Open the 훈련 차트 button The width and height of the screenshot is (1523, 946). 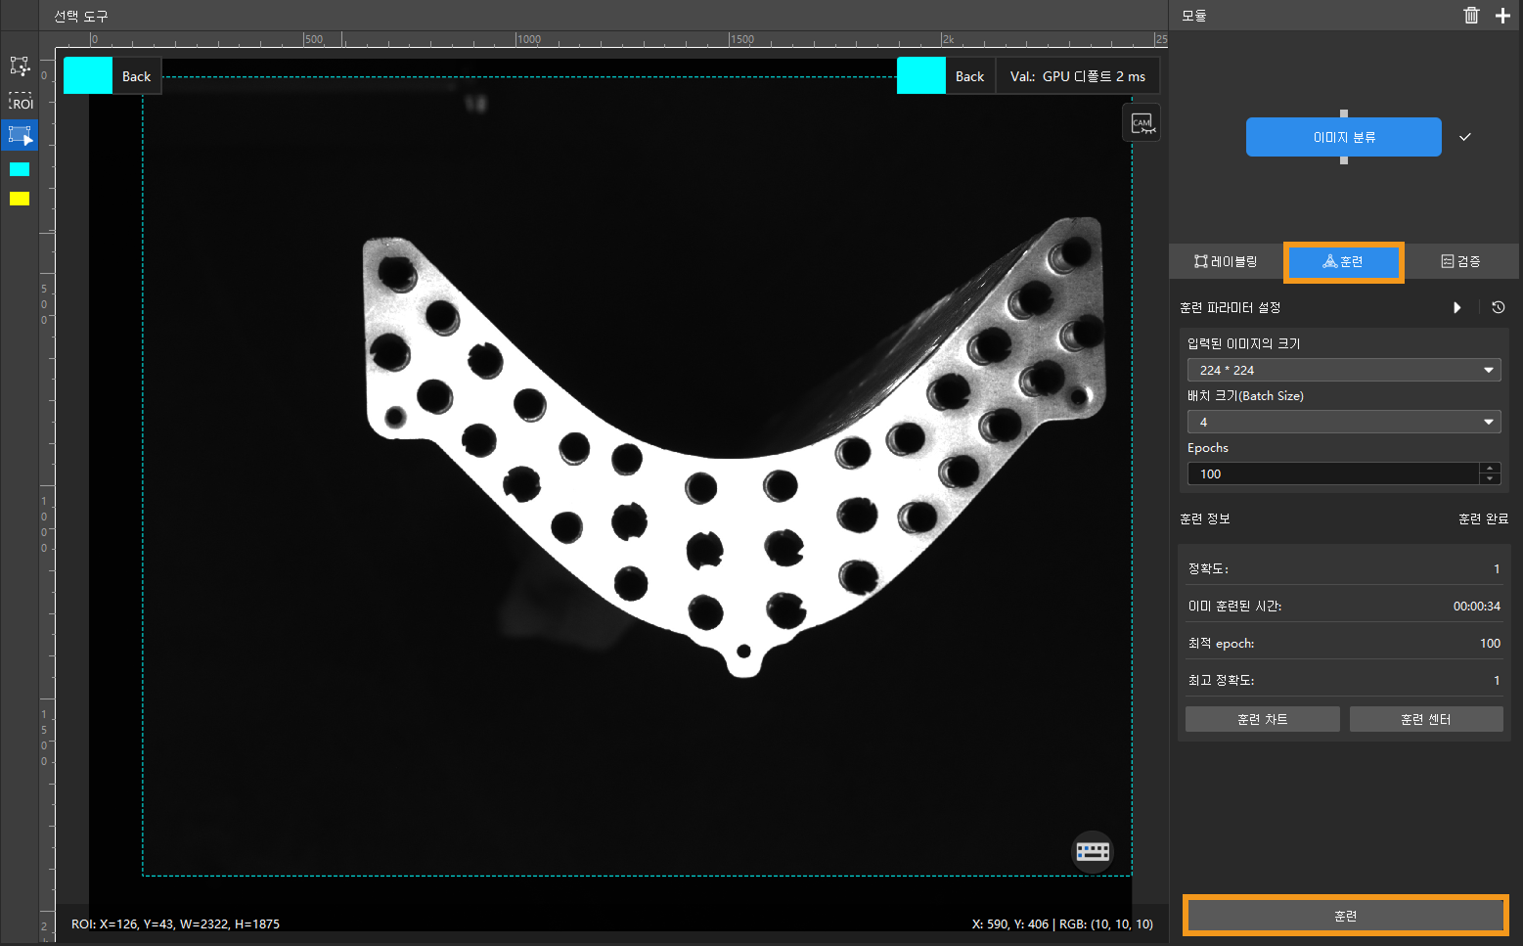click(1262, 719)
